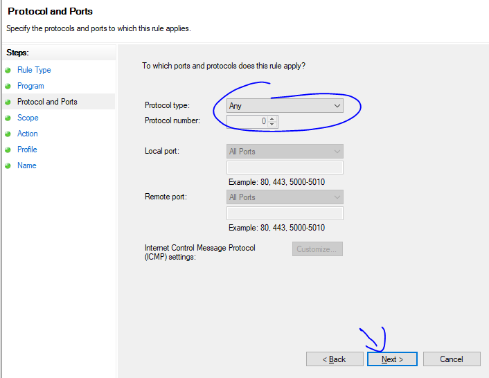Expand the Local port dropdown
Viewport: 489px width, 378px height.
tap(285, 152)
